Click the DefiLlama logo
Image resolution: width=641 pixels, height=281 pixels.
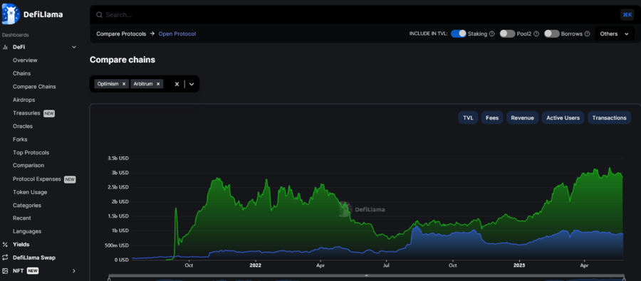click(32, 14)
